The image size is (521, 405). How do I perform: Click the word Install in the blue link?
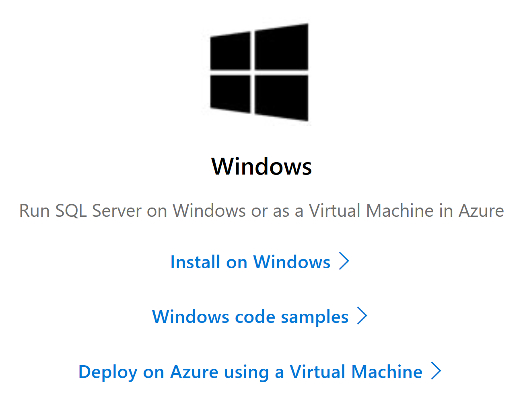[x=195, y=262]
